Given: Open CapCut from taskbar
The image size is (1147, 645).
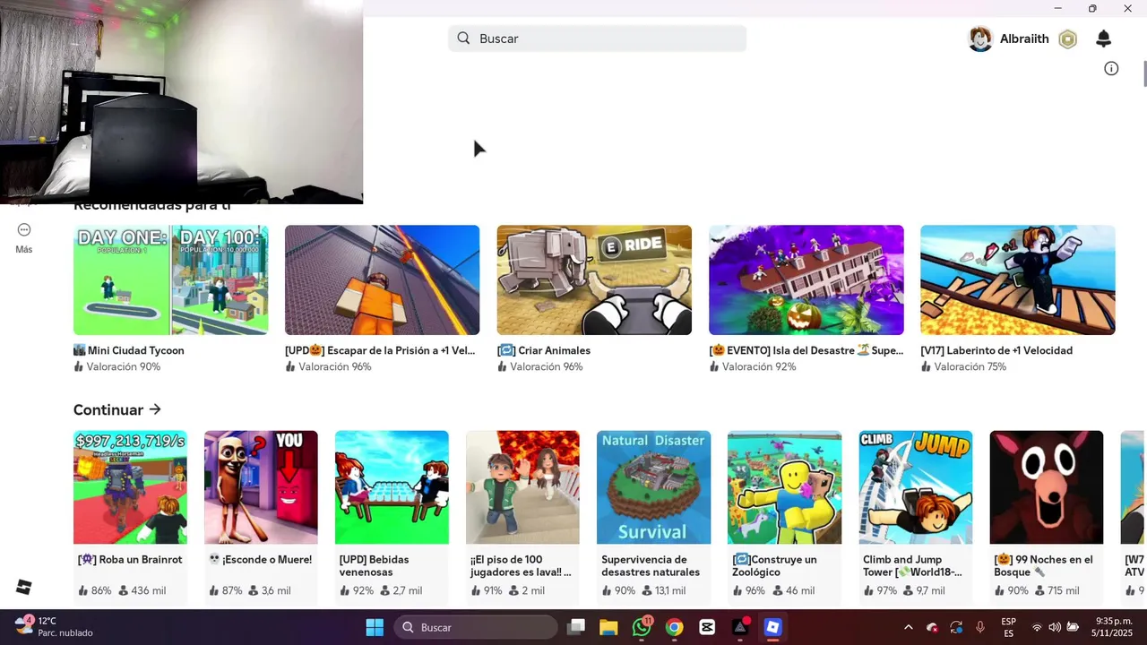Looking at the screenshot, I should pos(707,627).
